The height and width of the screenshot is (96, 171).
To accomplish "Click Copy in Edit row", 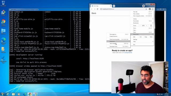I will (x=146, y=37).
